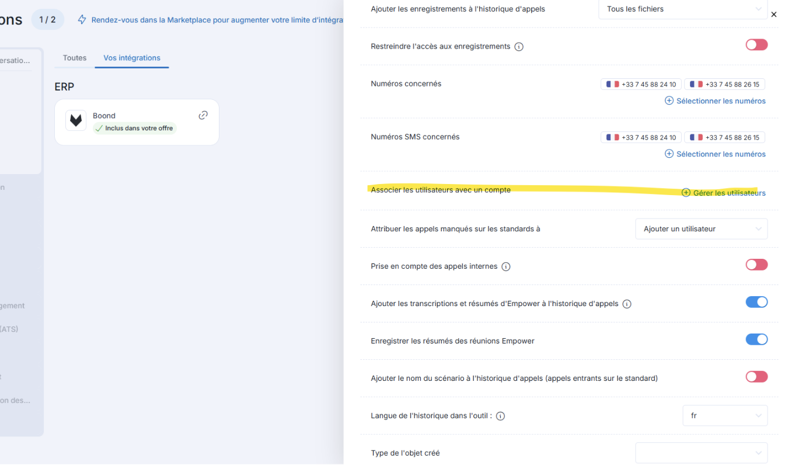Viewport: 788px width, 465px height.
Task: Enable scenario name in call history toggle
Action: coord(756,377)
